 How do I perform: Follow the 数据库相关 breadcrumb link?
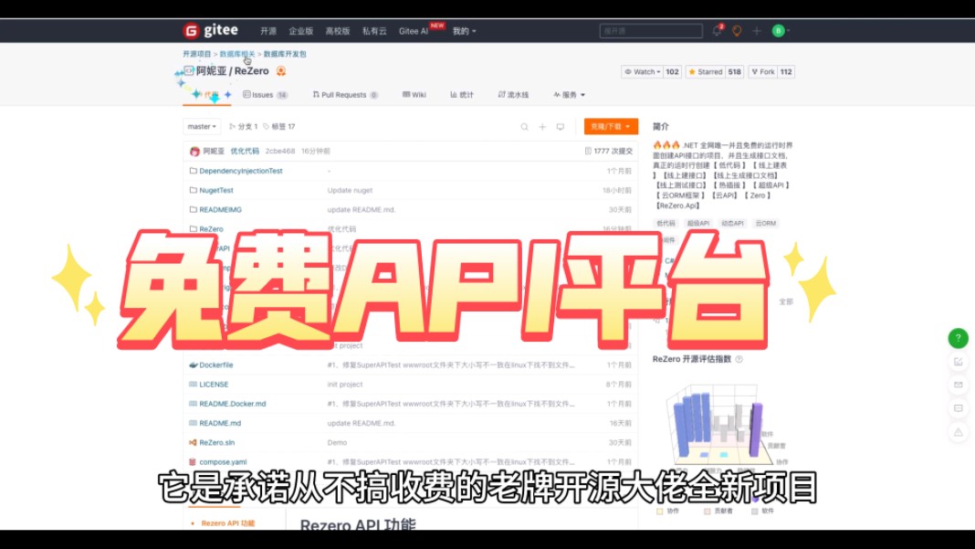tap(237, 54)
